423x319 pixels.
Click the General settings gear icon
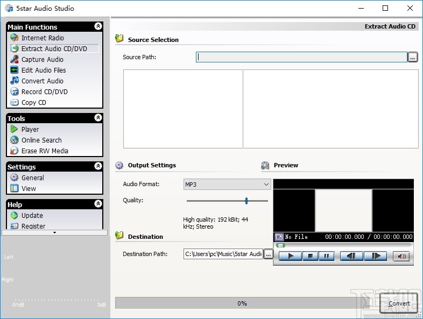[15, 178]
